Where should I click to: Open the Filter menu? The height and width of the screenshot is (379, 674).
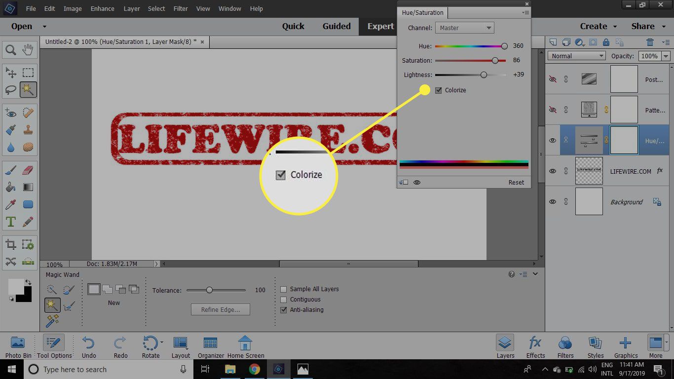click(x=181, y=8)
